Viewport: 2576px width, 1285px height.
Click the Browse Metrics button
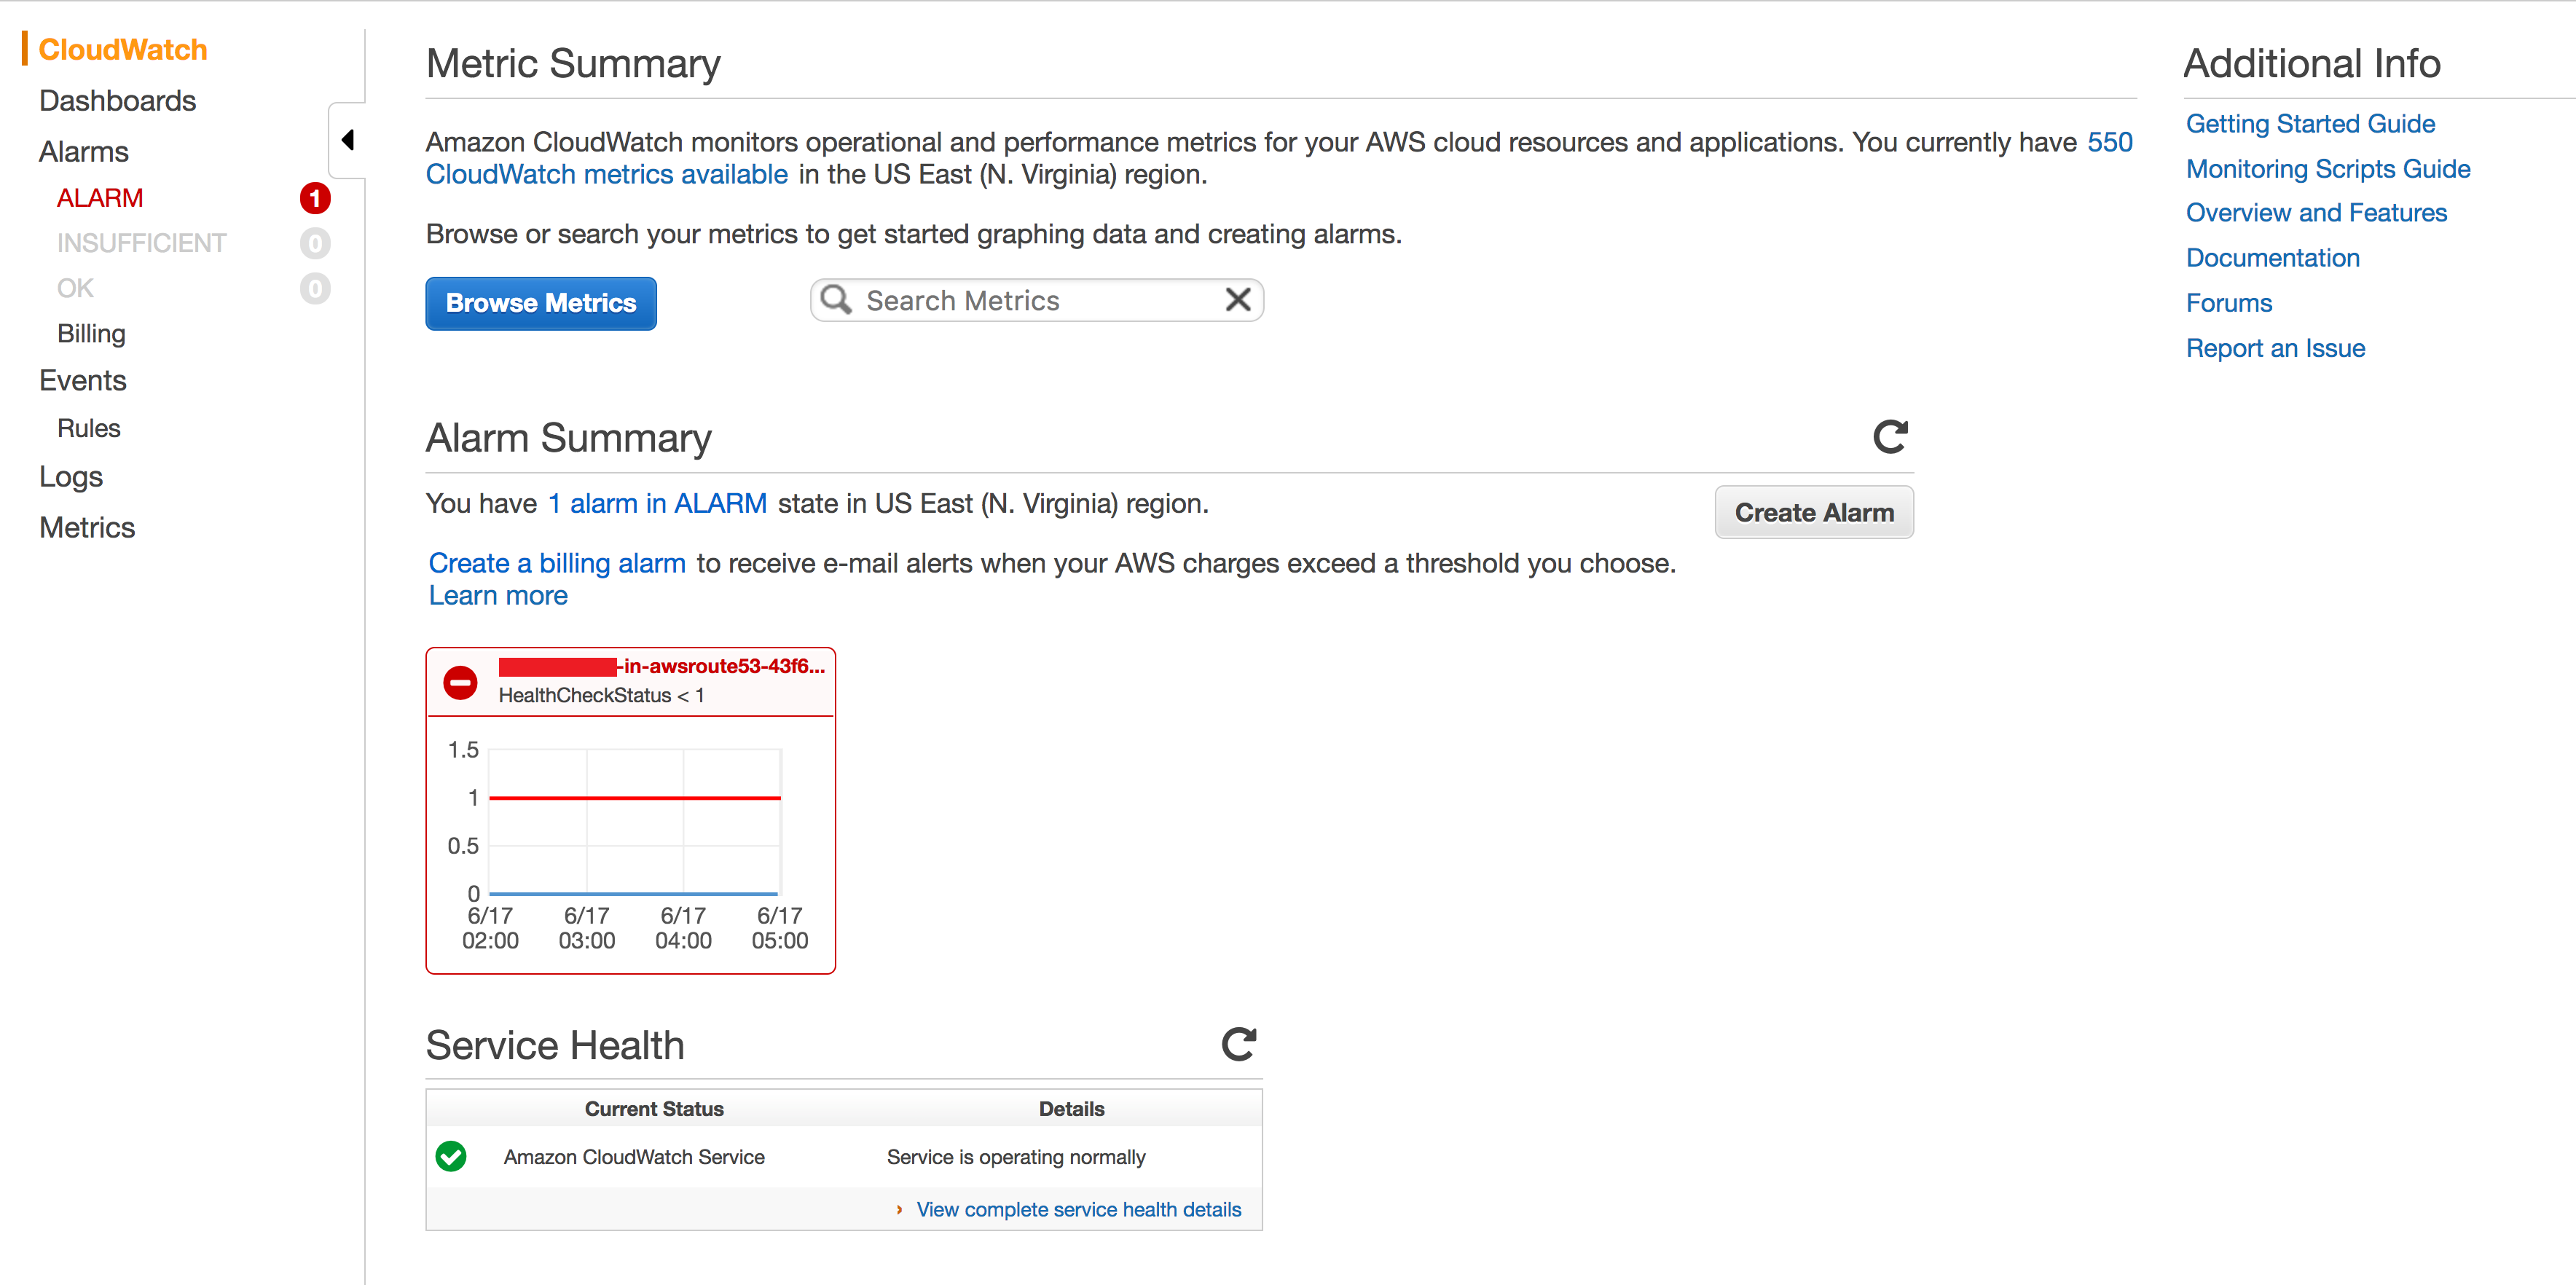(541, 303)
